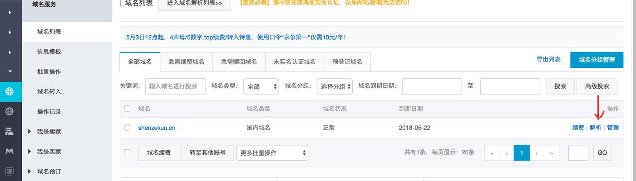Click the 域名列表 page heading
The width and height of the screenshot is (636, 181).
pyautogui.click(x=138, y=3)
